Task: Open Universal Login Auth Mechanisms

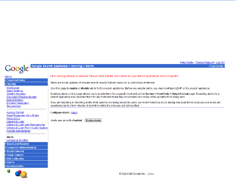Action: pyautogui.click(x=26, y=125)
